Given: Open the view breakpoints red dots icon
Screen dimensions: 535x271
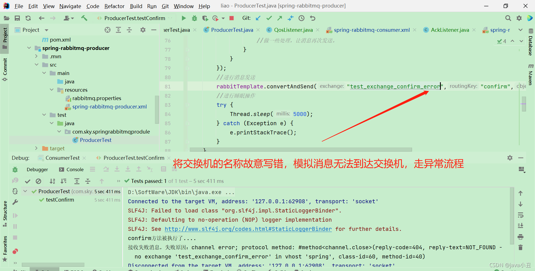Looking at the screenshot, I should [15, 251].
